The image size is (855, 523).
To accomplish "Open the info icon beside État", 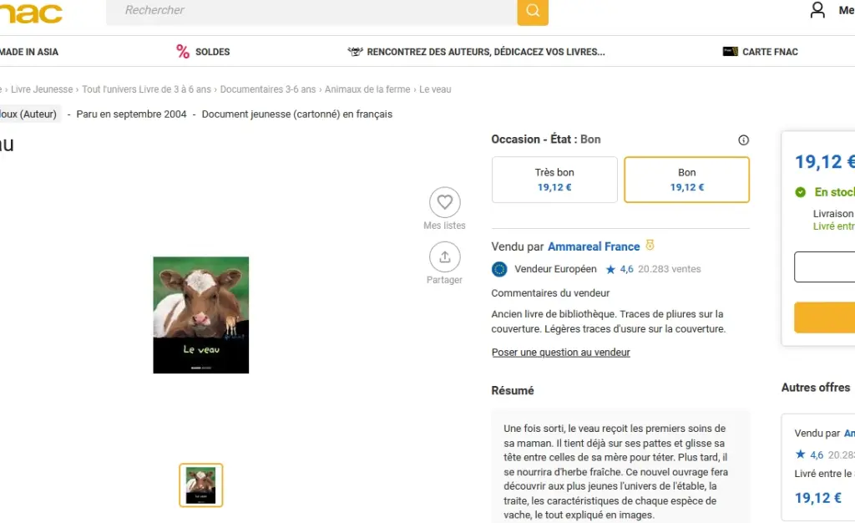I will (743, 140).
